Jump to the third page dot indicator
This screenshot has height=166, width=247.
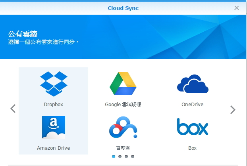(126, 156)
